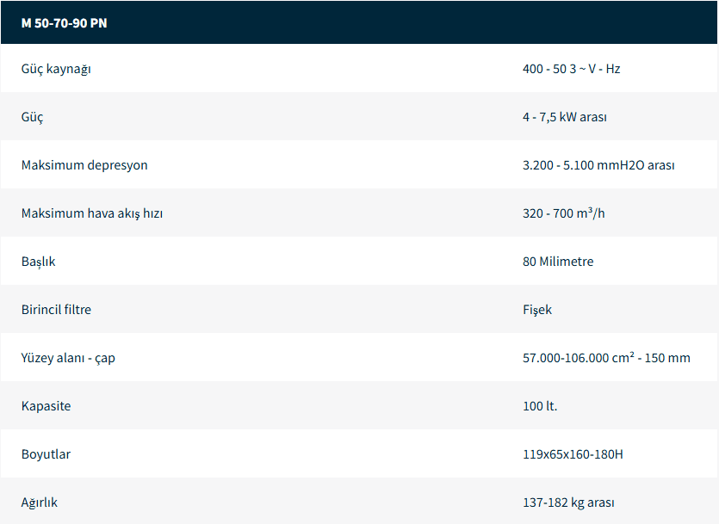
Task: Select the Kapasite row label
Action: click(46, 406)
